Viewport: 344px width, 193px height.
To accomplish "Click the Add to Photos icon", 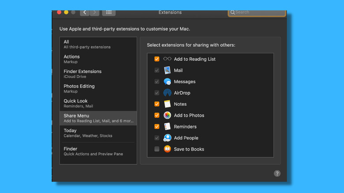I will 167,115.
